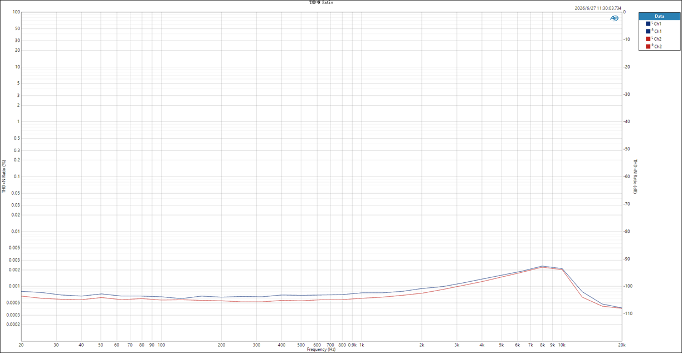Select the L Ch2 legend label

pyautogui.click(x=656, y=39)
